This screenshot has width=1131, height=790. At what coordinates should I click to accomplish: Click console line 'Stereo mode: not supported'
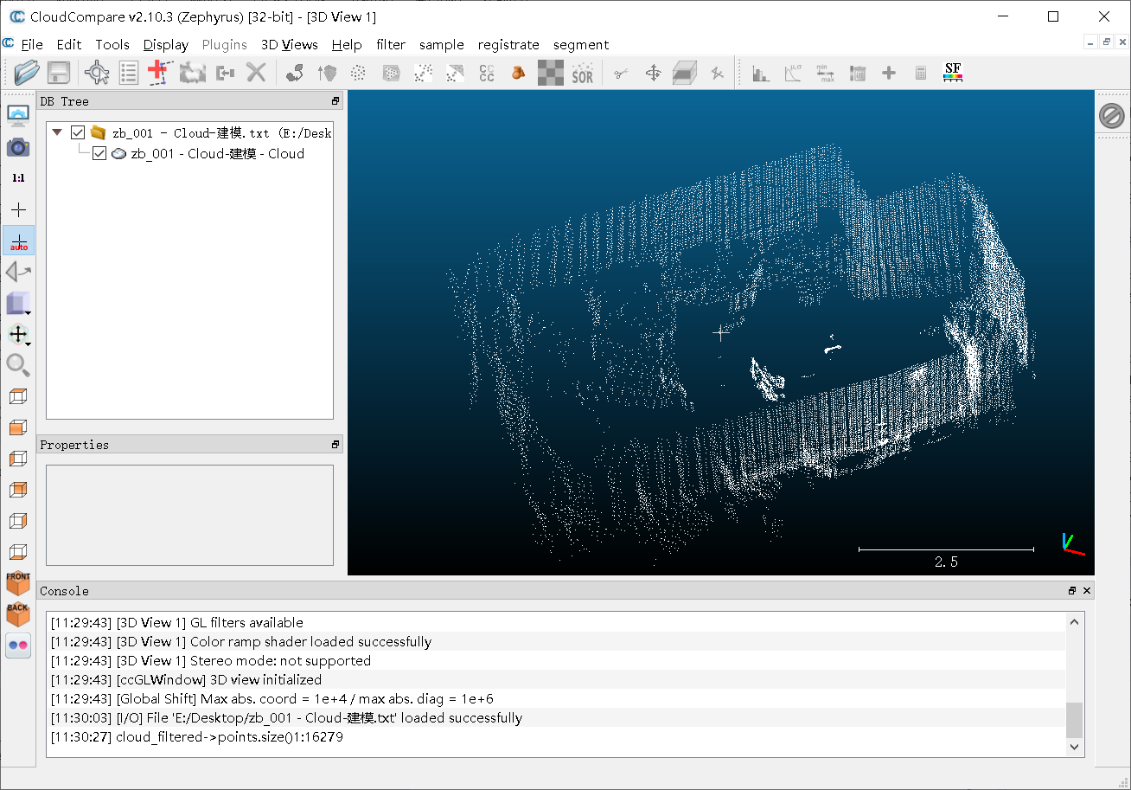click(x=210, y=660)
